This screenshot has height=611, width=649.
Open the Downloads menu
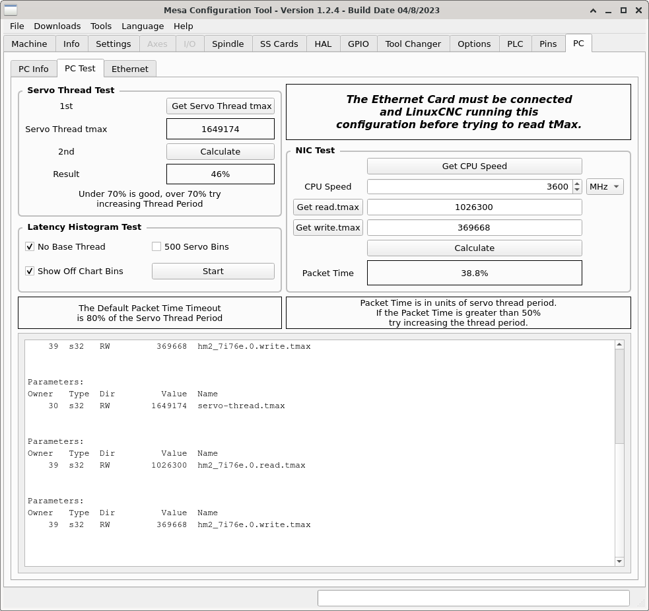pyautogui.click(x=57, y=26)
